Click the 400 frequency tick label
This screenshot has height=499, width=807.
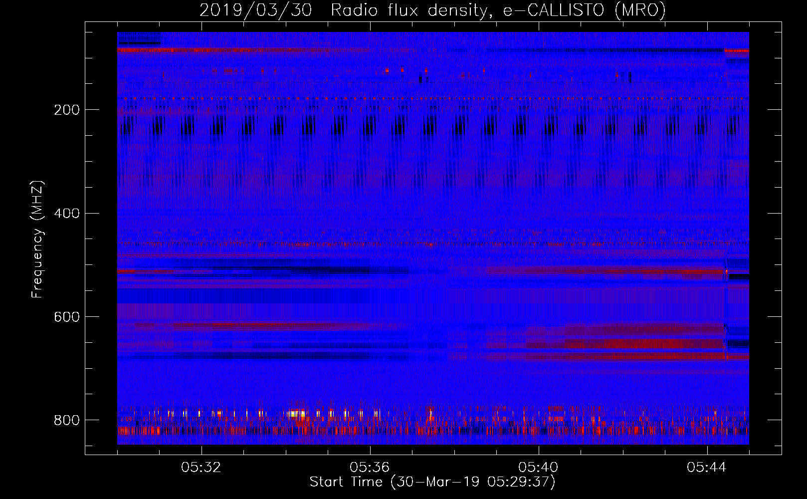pos(67,214)
